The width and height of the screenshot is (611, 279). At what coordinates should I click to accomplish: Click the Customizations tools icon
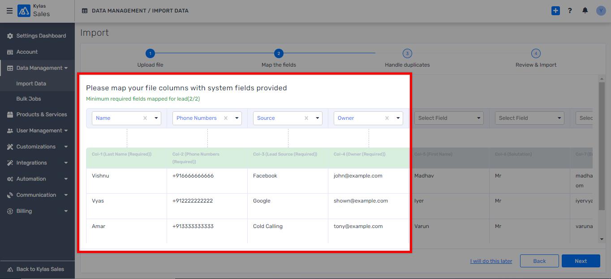(10, 147)
